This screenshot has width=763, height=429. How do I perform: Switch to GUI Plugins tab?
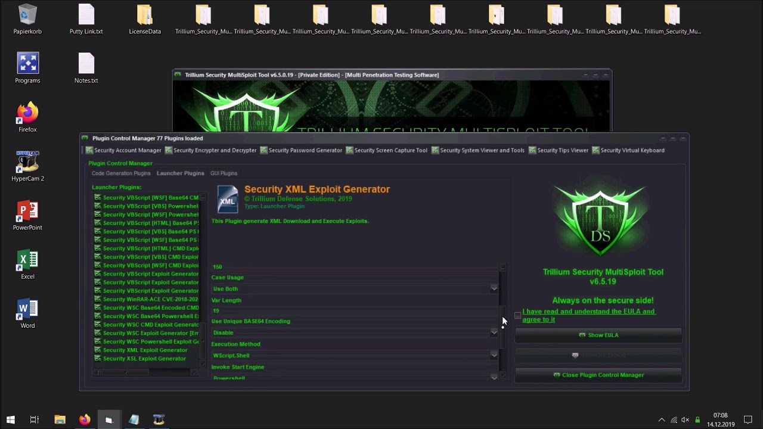[224, 173]
